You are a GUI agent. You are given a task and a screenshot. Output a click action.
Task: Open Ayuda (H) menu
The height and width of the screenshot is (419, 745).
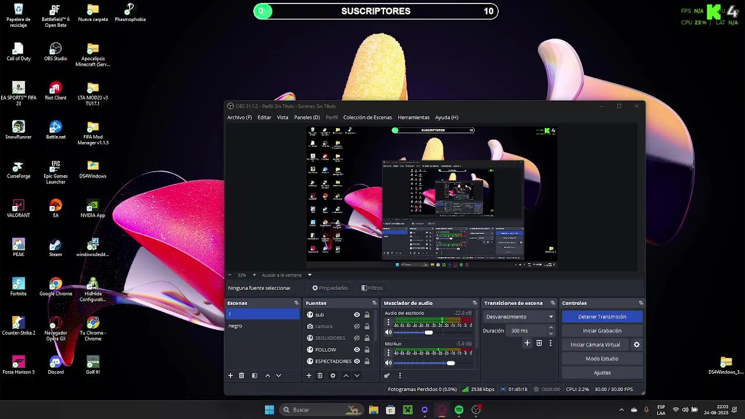point(446,118)
